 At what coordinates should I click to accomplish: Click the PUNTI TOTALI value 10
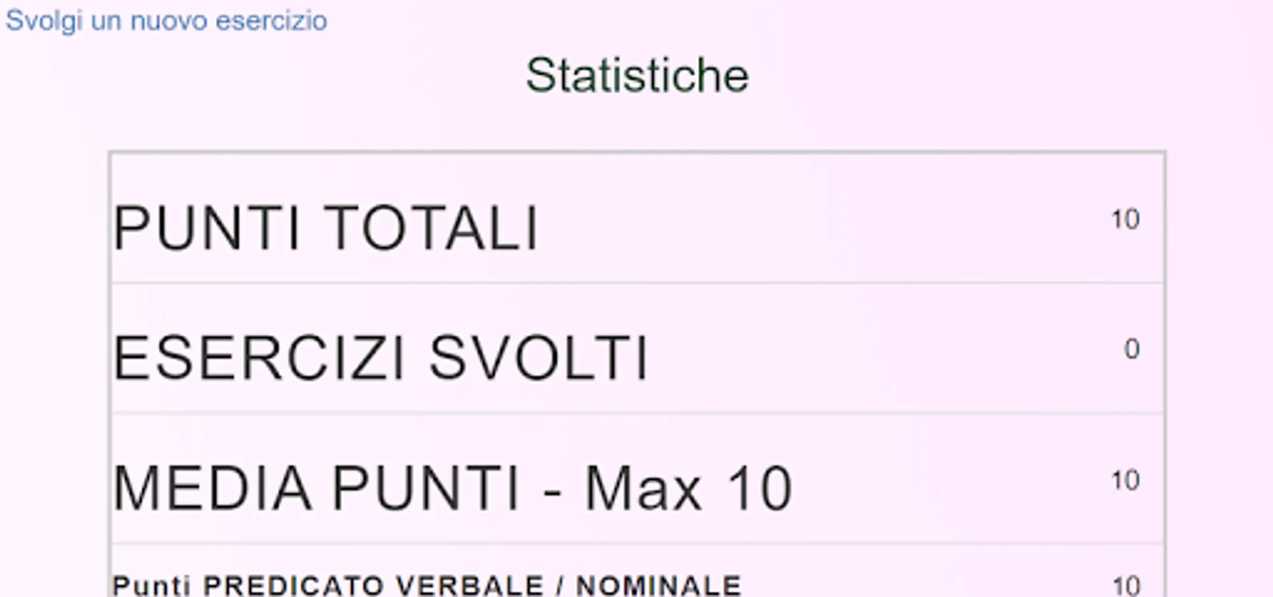(1125, 220)
